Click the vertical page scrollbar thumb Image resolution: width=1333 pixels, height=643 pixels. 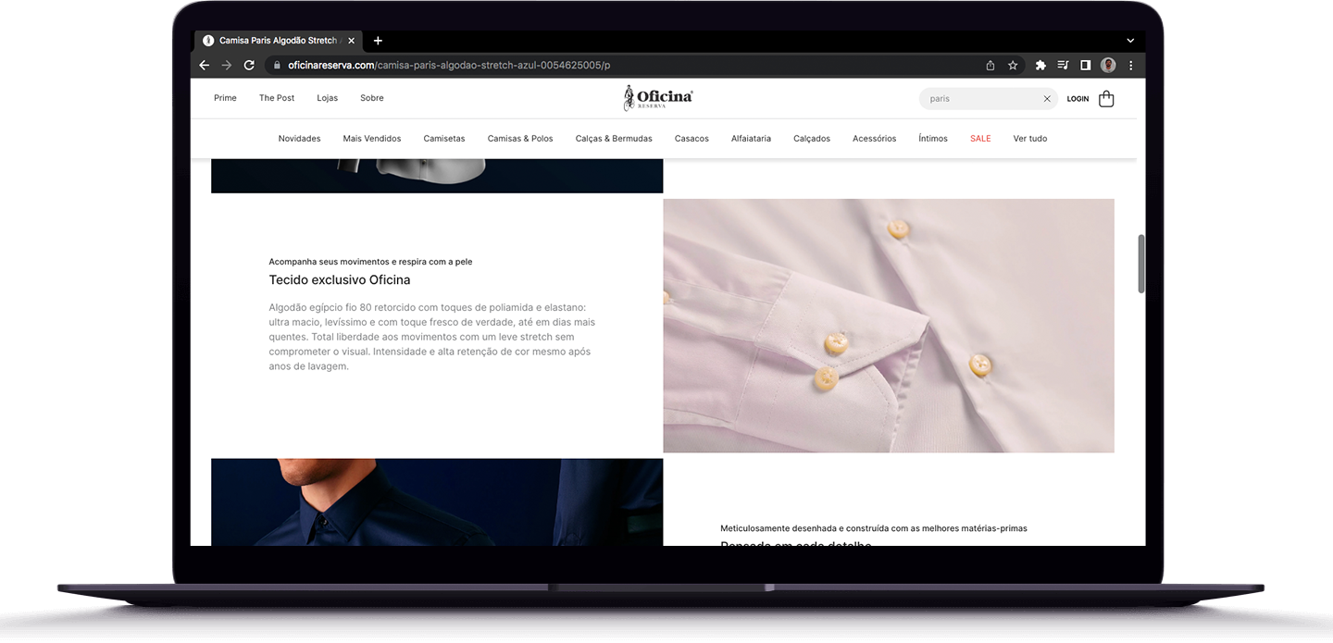(x=1141, y=264)
